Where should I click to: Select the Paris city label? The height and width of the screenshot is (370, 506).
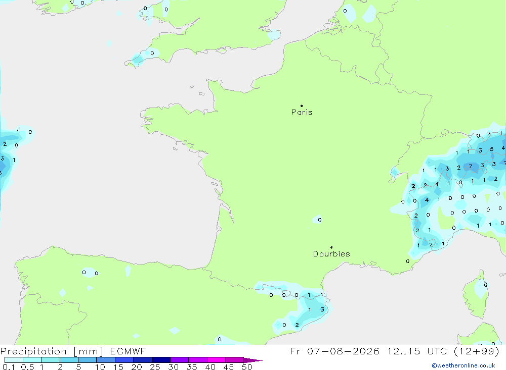tap(302, 112)
